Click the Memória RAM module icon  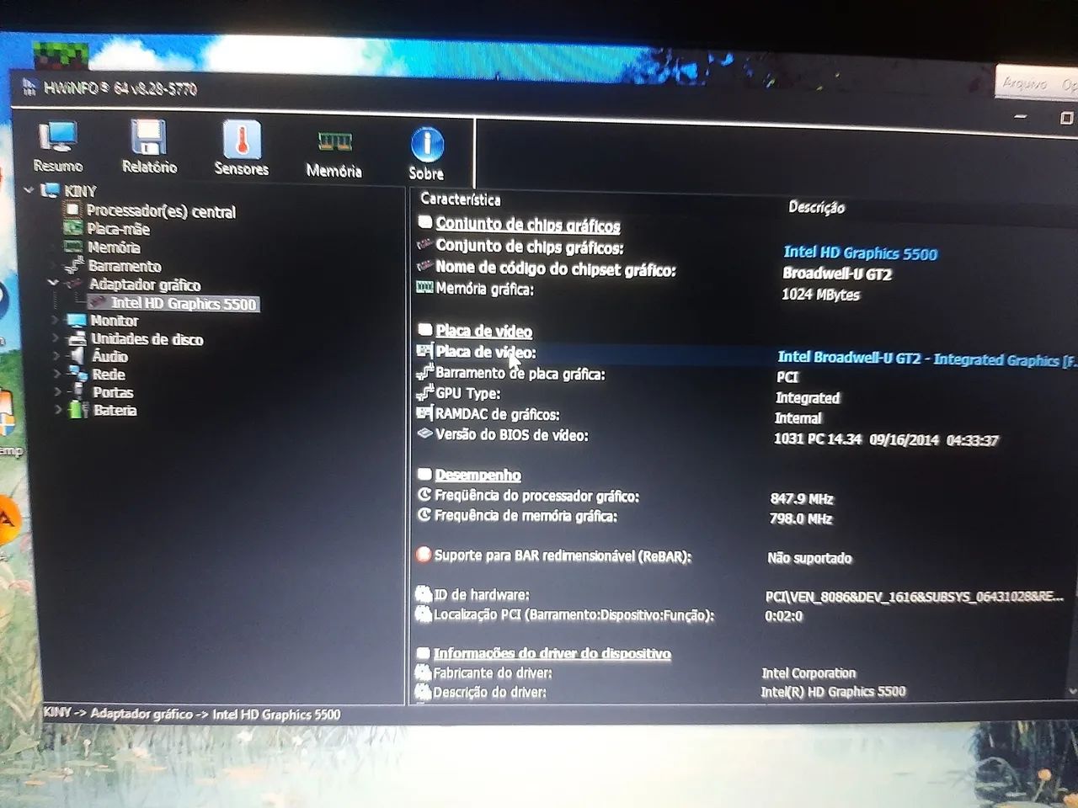(334, 143)
